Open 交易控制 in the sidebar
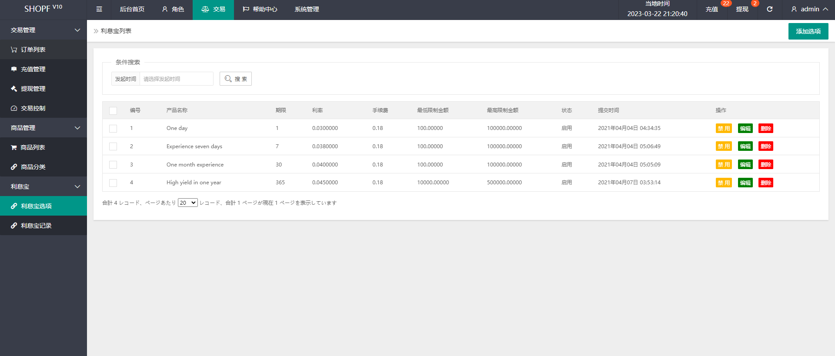835x356 pixels. pyautogui.click(x=33, y=108)
